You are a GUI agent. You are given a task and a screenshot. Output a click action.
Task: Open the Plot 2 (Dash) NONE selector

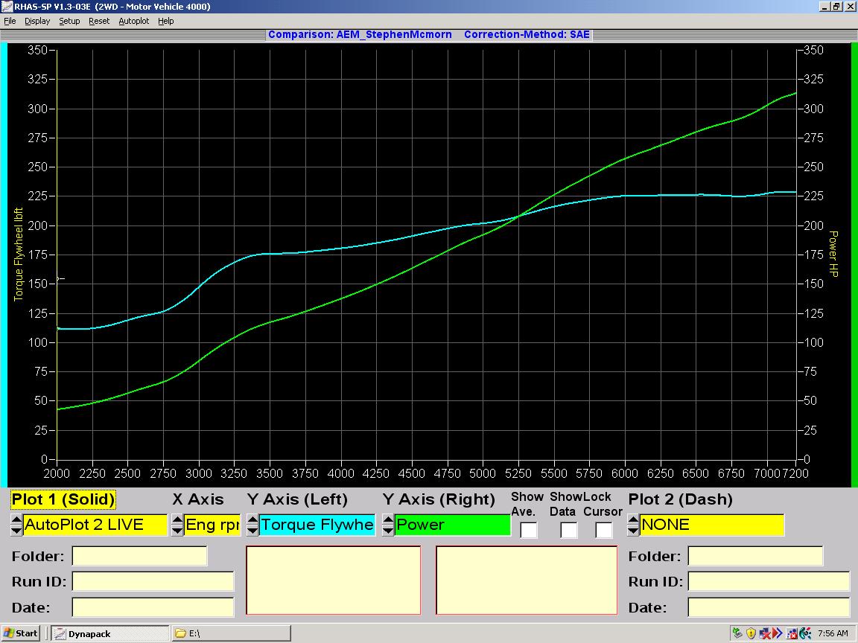click(x=711, y=525)
